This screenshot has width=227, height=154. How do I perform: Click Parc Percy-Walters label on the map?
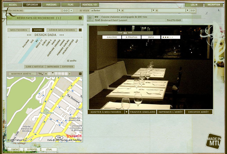(47, 112)
